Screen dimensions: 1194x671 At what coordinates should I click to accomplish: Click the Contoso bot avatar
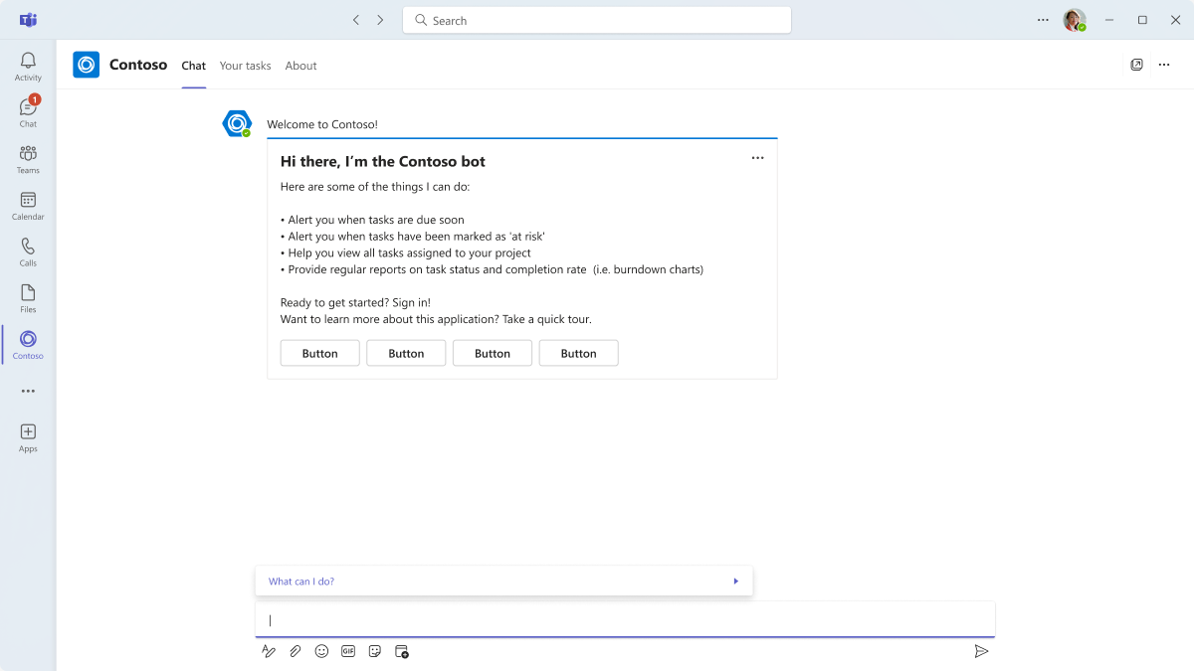point(237,123)
